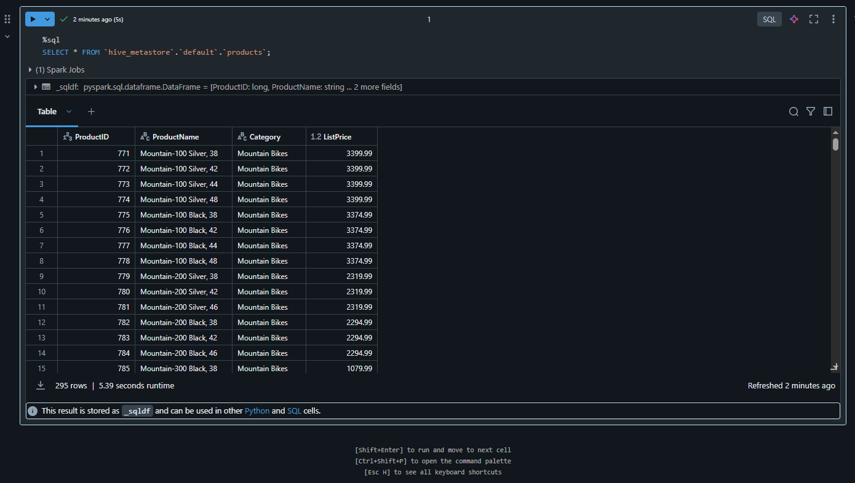
Task: Collapse the cell using left chevron
Action: pyautogui.click(x=7, y=36)
